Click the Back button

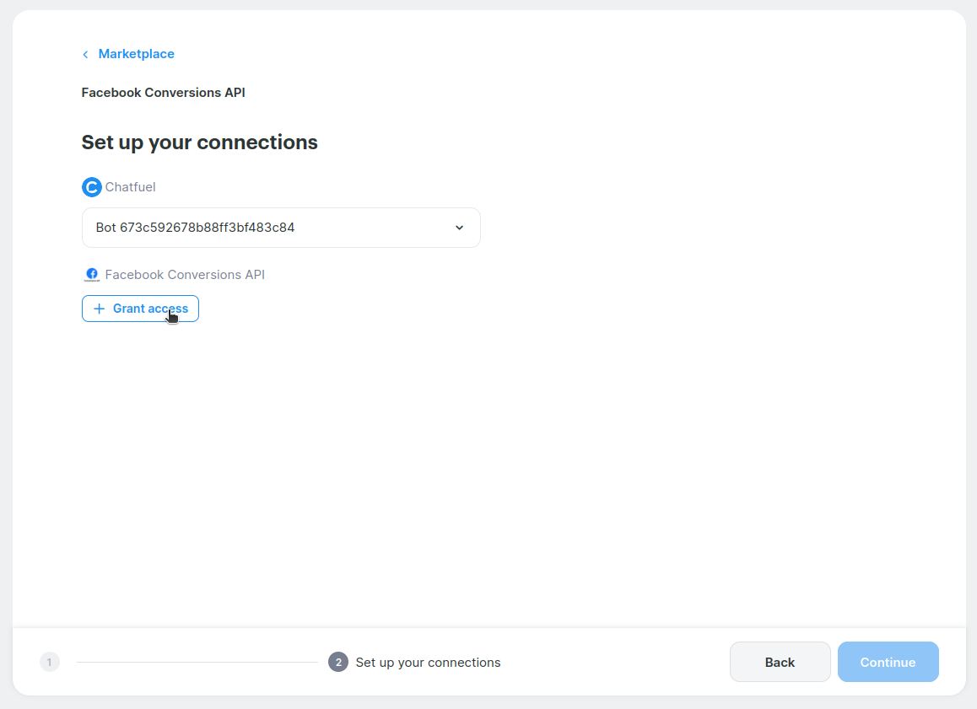(780, 663)
